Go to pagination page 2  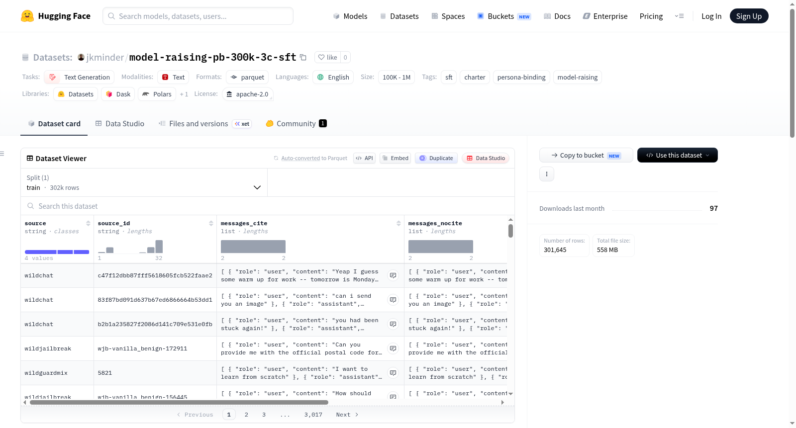[246, 415]
